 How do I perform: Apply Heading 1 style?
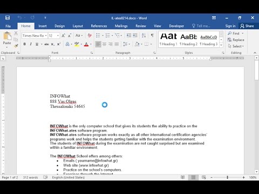pos(168,39)
